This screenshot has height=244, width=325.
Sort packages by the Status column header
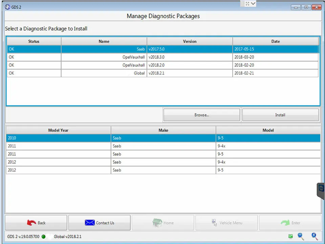[34, 41]
